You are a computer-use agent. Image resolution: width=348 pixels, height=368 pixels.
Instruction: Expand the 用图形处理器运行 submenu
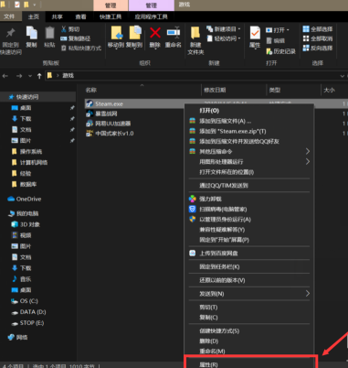coord(248,162)
